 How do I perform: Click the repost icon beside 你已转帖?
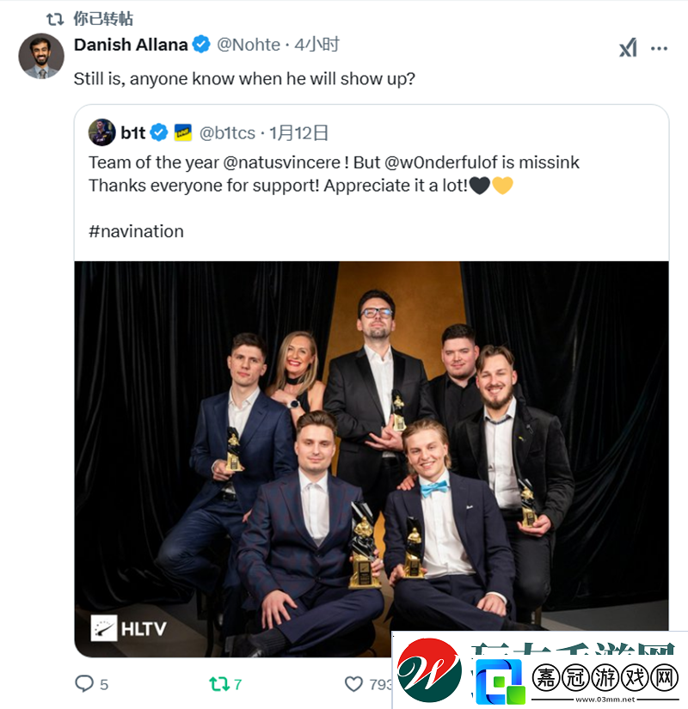point(55,19)
